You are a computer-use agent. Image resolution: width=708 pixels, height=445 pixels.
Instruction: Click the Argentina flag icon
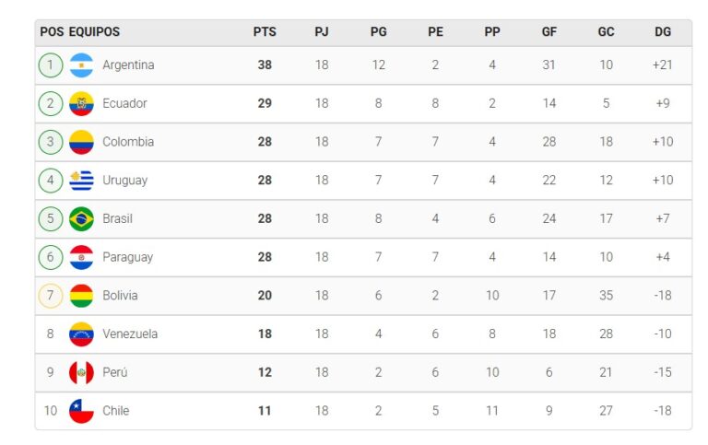click(x=81, y=65)
